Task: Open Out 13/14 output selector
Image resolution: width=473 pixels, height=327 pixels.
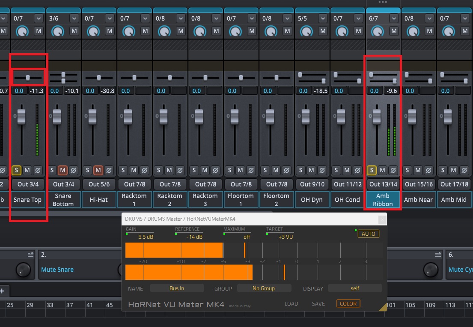Action: pyautogui.click(x=383, y=184)
